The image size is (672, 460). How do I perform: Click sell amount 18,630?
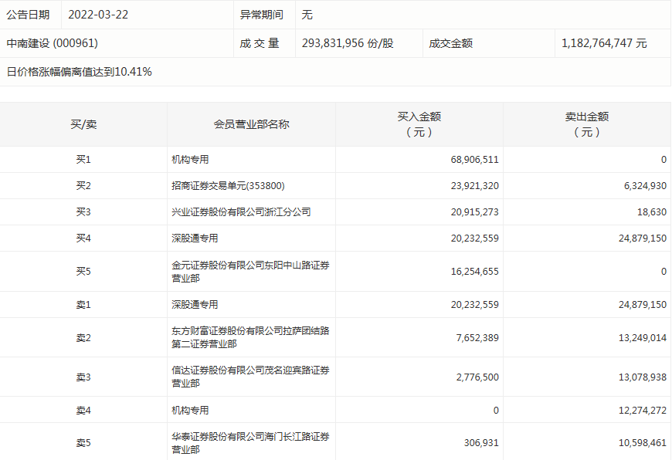652,212
